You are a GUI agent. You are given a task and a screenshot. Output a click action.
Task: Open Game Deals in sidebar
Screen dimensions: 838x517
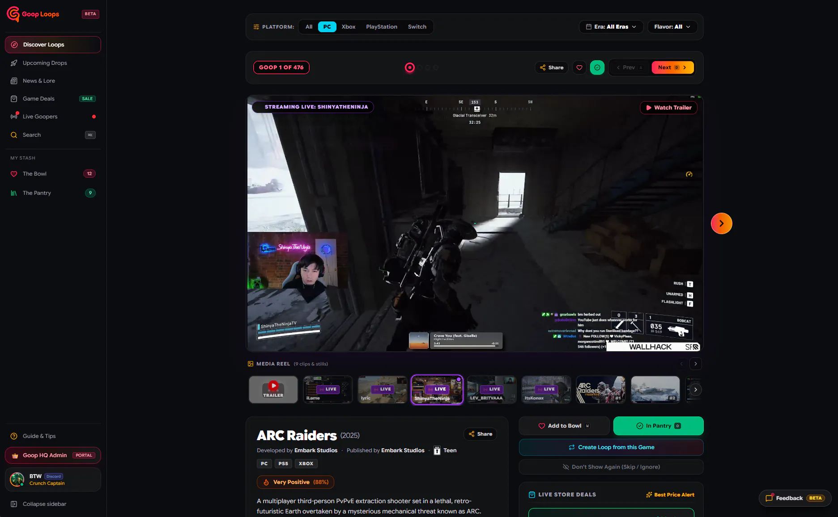(53, 99)
